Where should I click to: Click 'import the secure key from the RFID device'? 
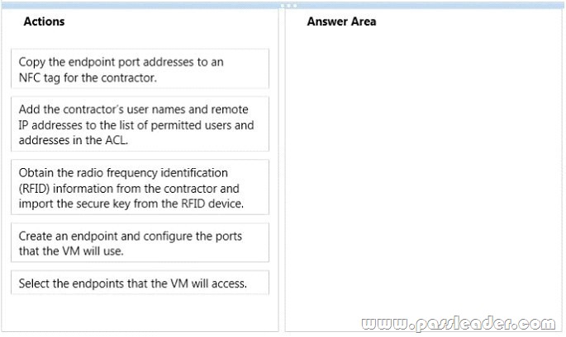click(x=131, y=204)
